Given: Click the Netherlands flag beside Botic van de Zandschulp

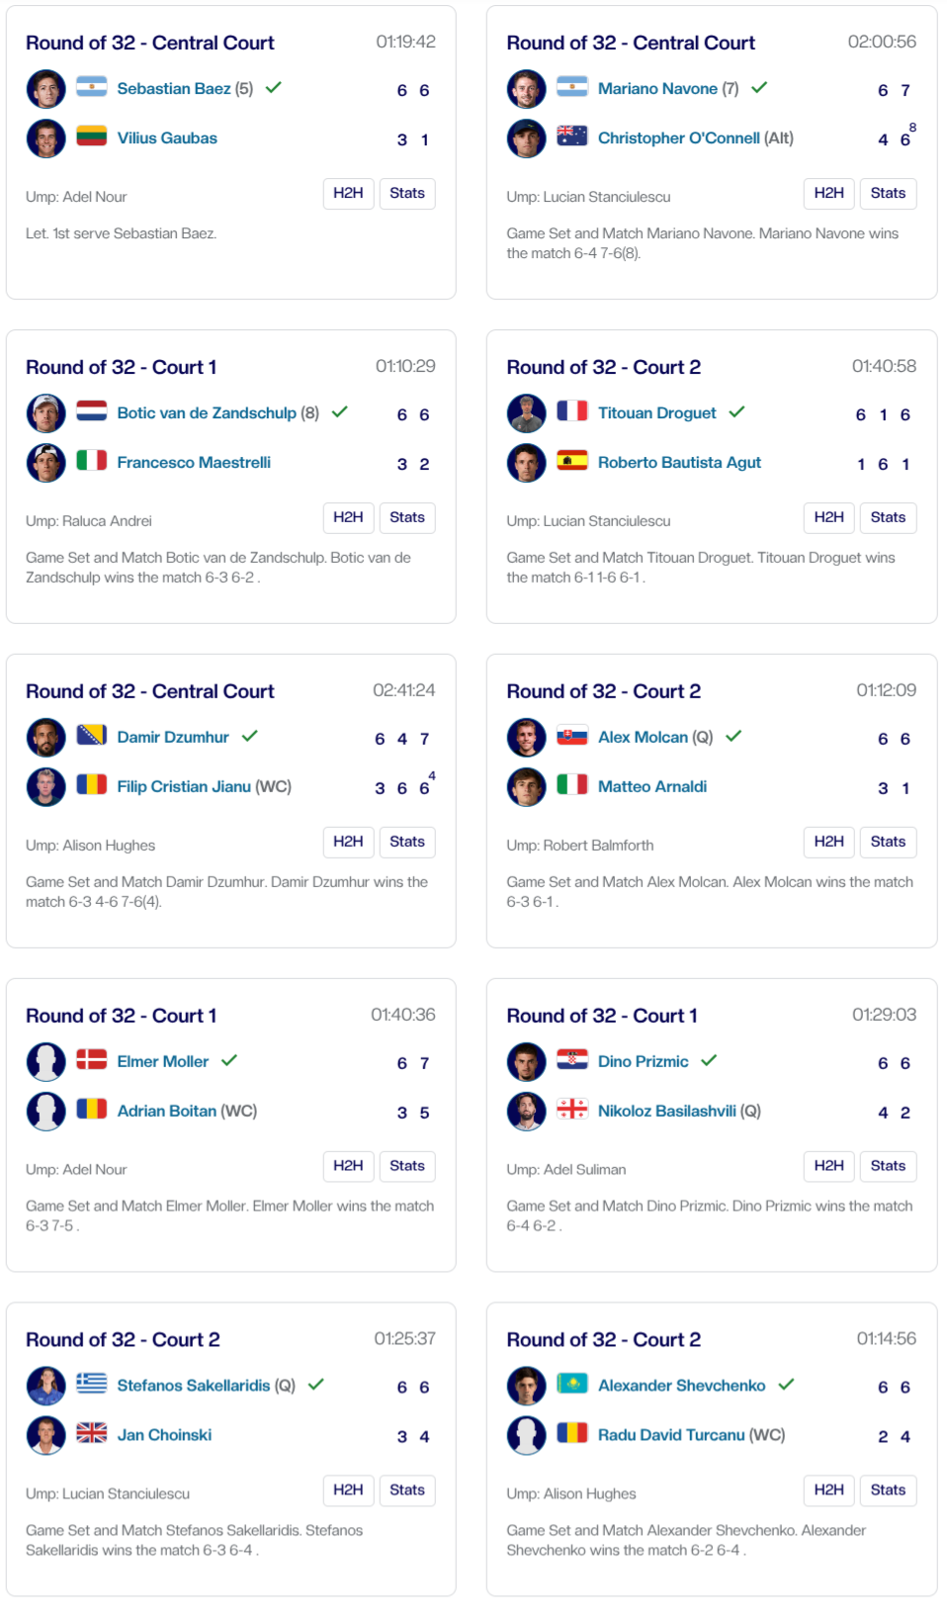Looking at the screenshot, I should [x=91, y=411].
